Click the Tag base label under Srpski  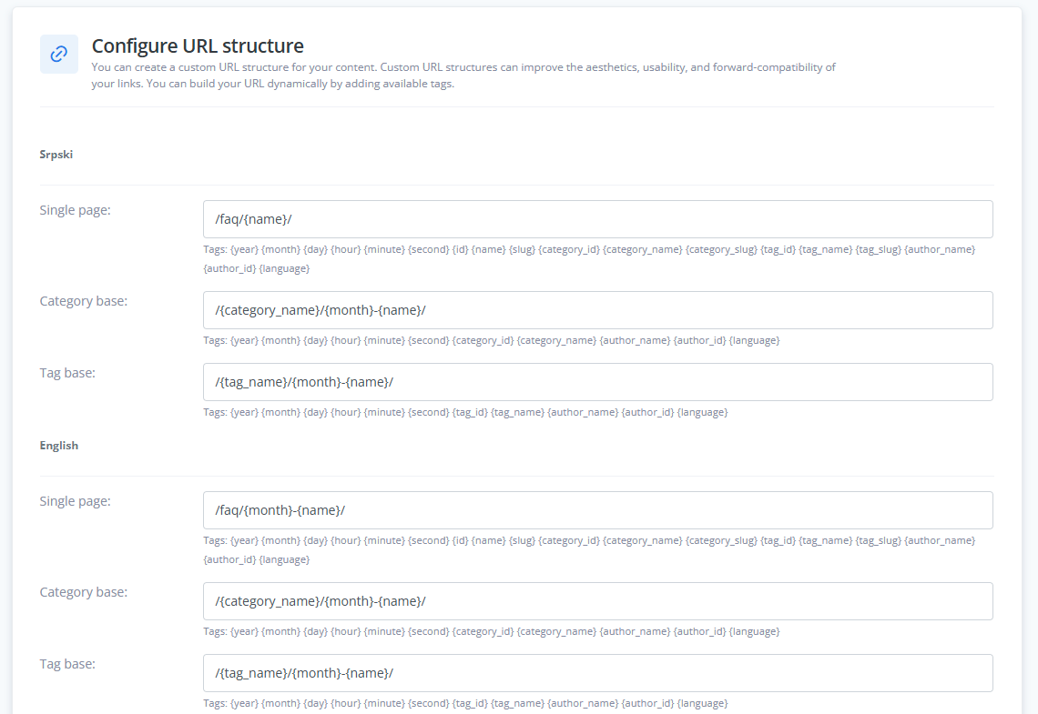tap(67, 373)
